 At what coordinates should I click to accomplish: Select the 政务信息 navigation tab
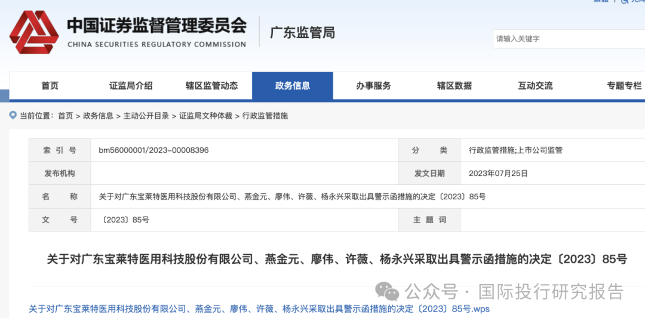[x=293, y=86]
